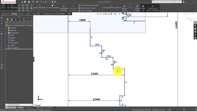Click the tree filter icon

pyautogui.click(x=7, y=23)
